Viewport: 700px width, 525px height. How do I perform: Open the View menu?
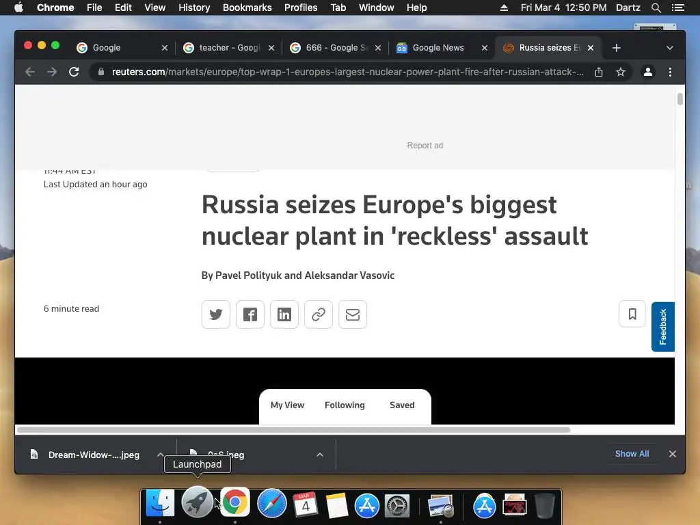[155, 8]
